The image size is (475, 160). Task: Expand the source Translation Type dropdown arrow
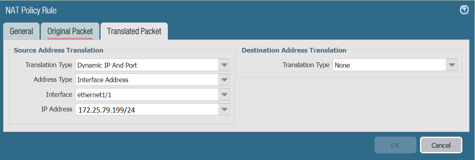[x=224, y=65]
